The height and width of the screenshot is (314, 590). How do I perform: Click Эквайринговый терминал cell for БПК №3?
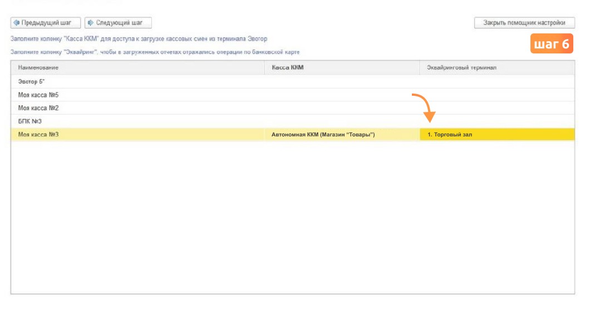[x=497, y=121]
